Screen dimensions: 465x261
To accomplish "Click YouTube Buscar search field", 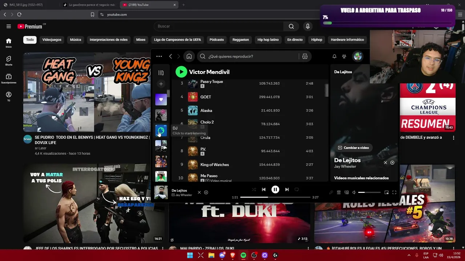I will point(219,26).
